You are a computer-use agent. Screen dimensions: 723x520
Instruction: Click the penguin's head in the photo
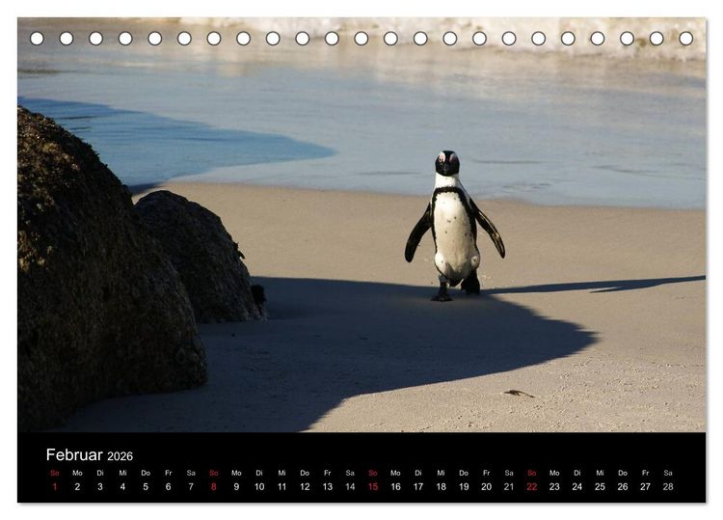tap(447, 163)
